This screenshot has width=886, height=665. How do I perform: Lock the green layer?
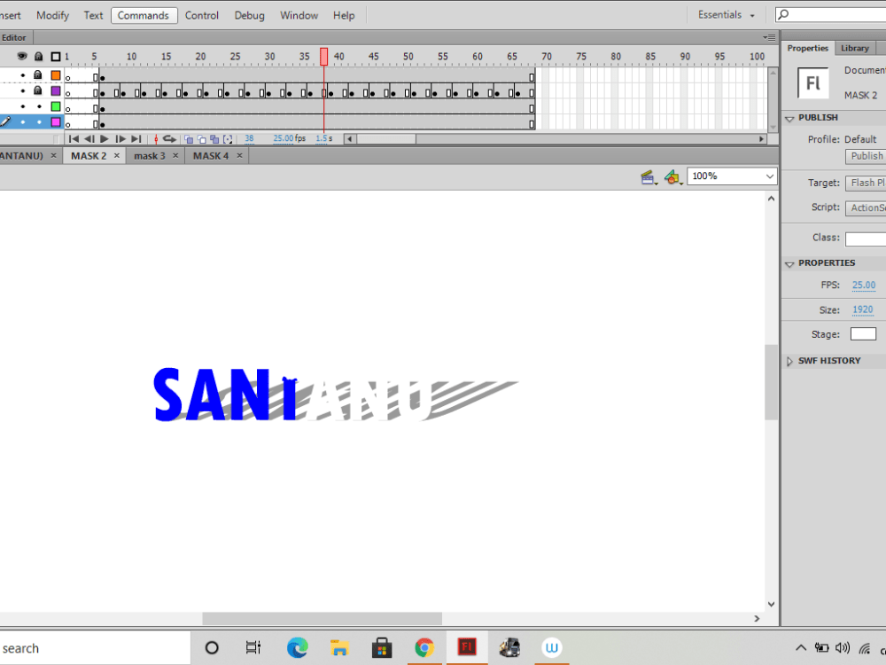coord(39,106)
